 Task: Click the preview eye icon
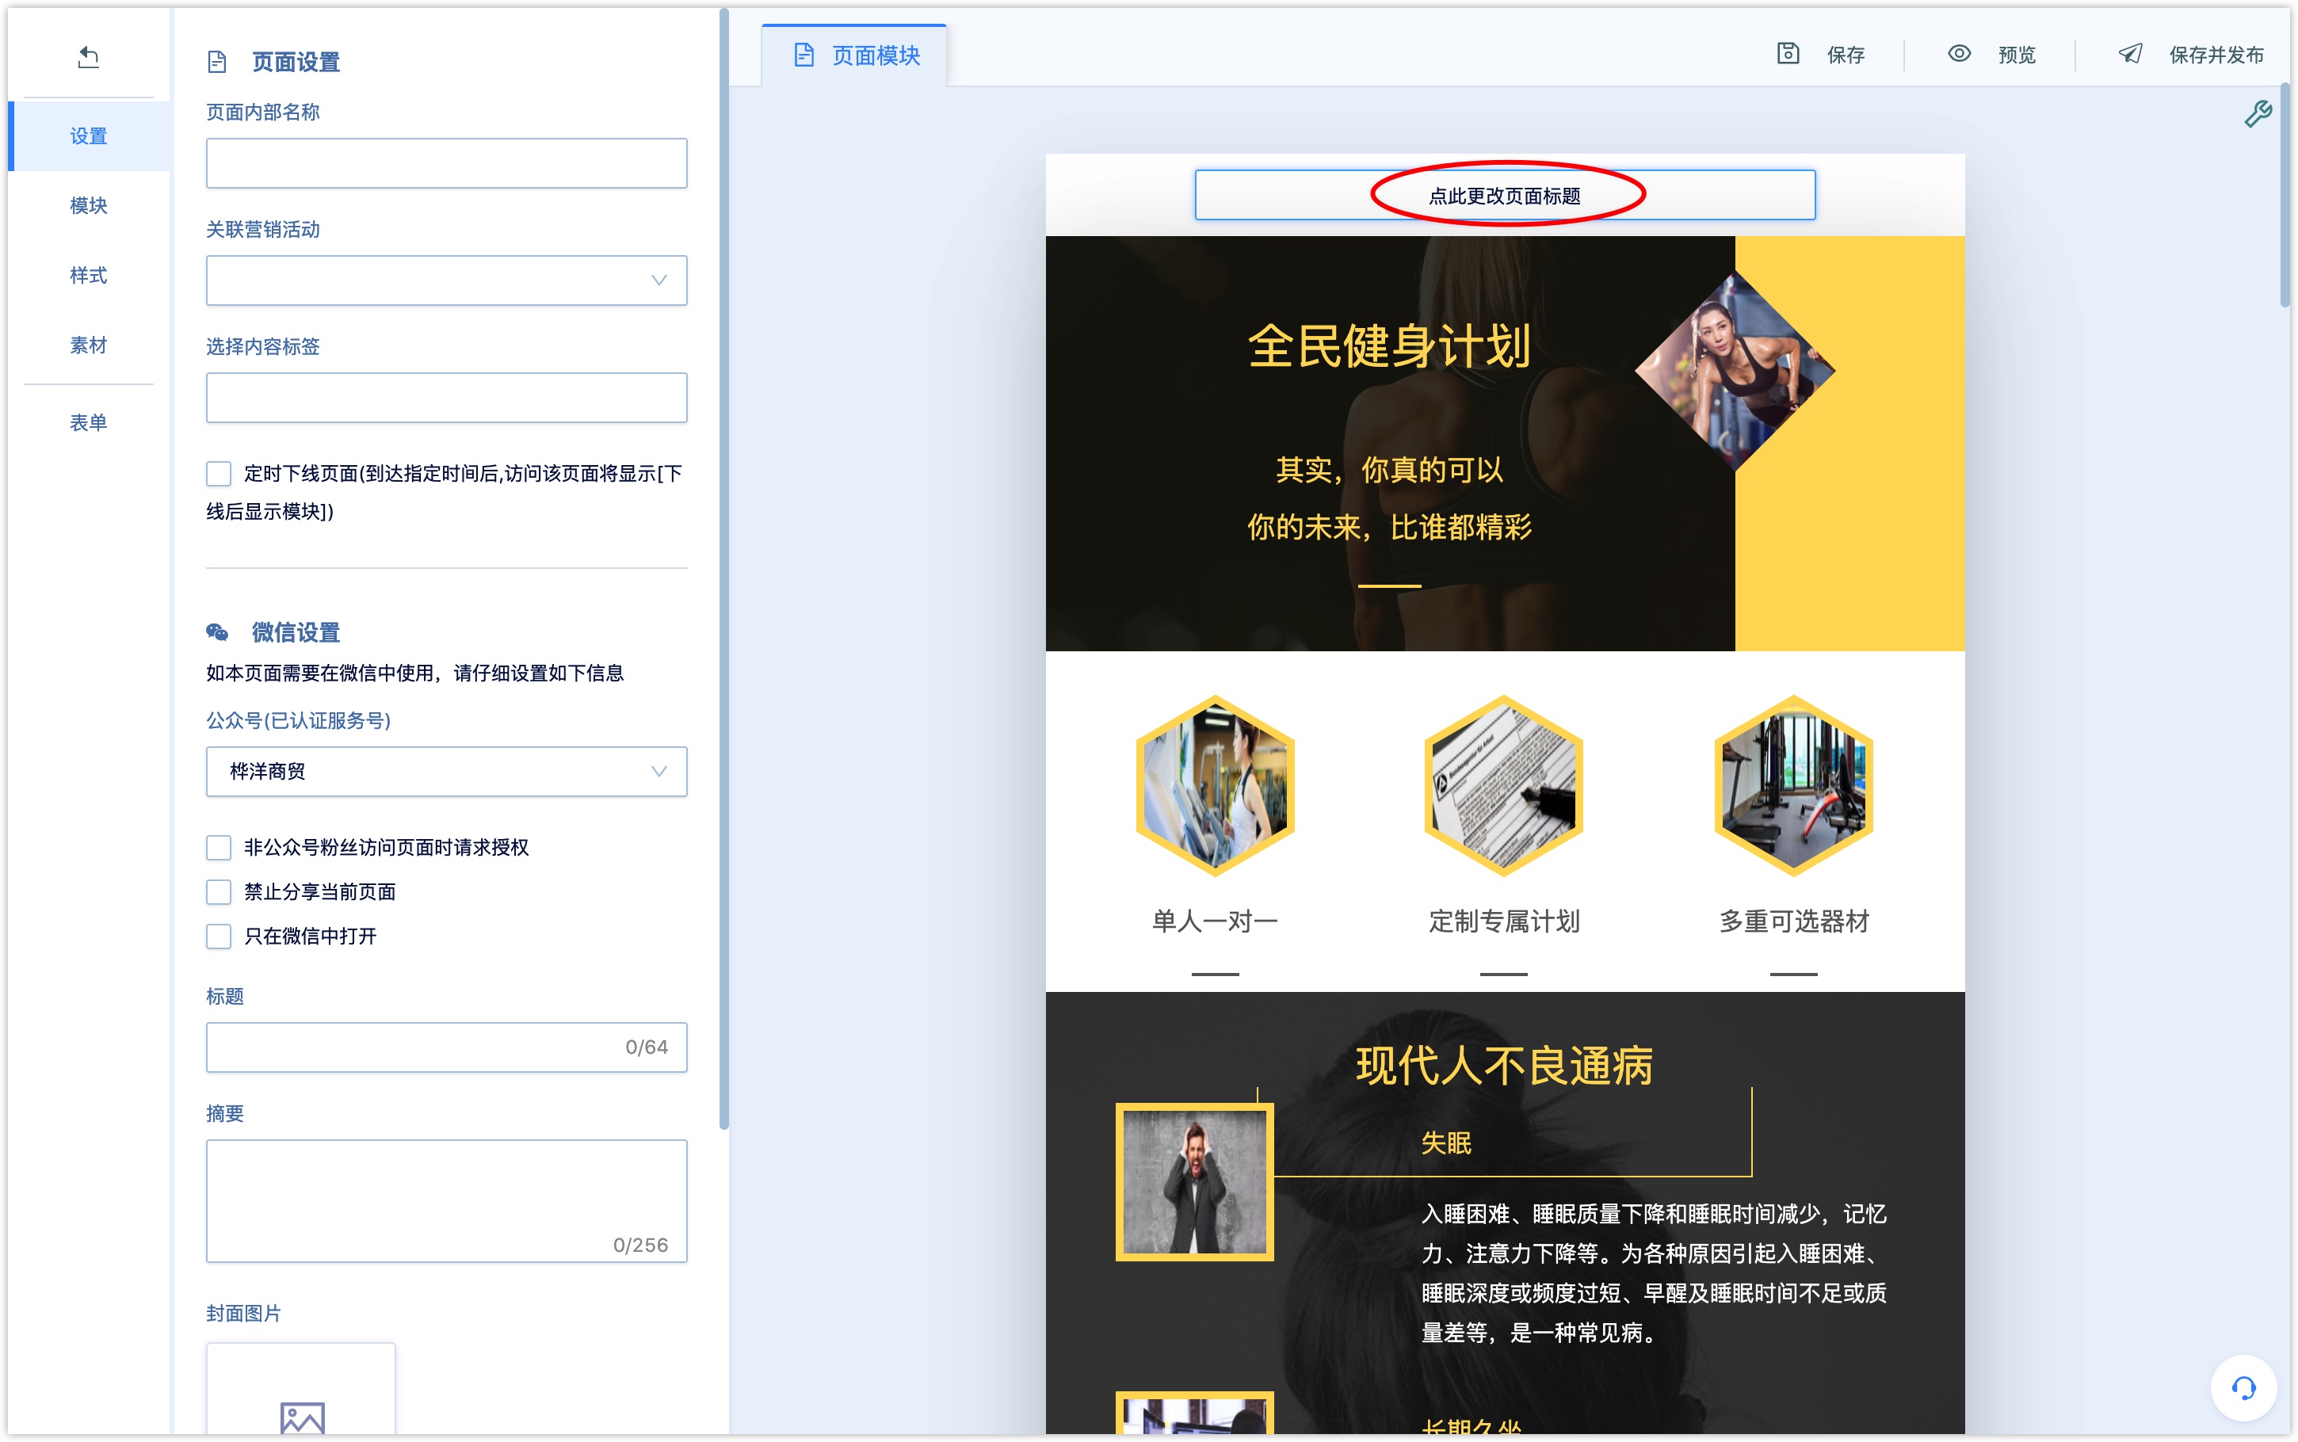coord(1959,53)
